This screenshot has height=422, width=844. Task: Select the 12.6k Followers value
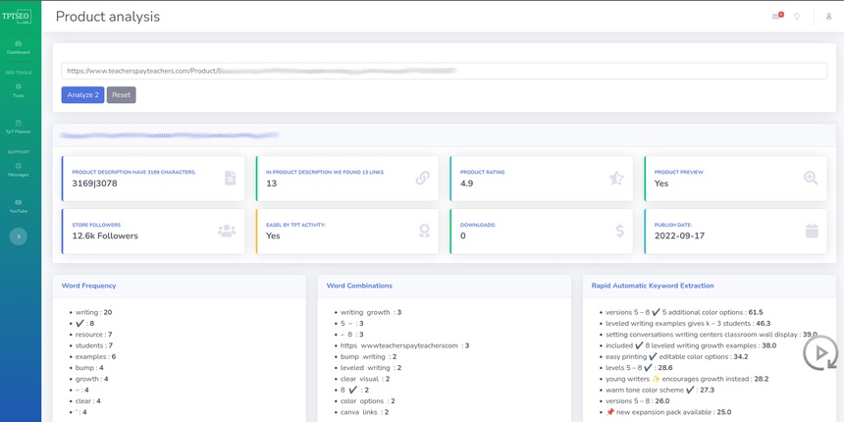tap(105, 236)
